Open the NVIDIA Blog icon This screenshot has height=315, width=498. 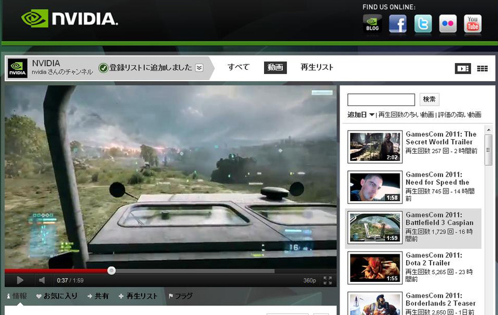coord(372,23)
